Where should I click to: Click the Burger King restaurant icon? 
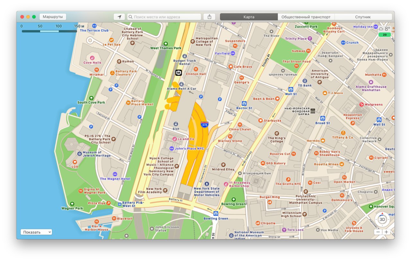click(269, 202)
